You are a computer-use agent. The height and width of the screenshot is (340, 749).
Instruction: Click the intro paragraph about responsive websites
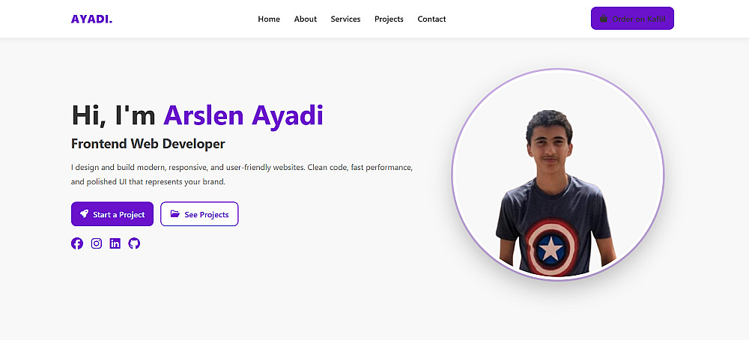pos(242,174)
